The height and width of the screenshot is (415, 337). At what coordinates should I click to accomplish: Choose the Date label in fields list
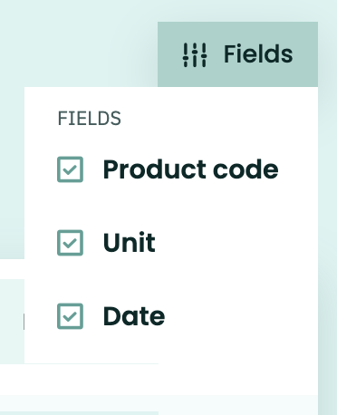(134, 316)
